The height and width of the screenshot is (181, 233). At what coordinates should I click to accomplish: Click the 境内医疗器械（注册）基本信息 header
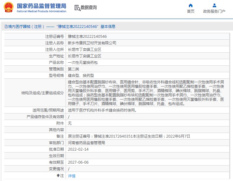[60, 27]
